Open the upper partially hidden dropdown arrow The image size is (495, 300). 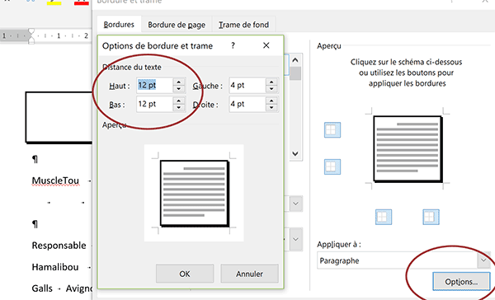tap(296, 204)
